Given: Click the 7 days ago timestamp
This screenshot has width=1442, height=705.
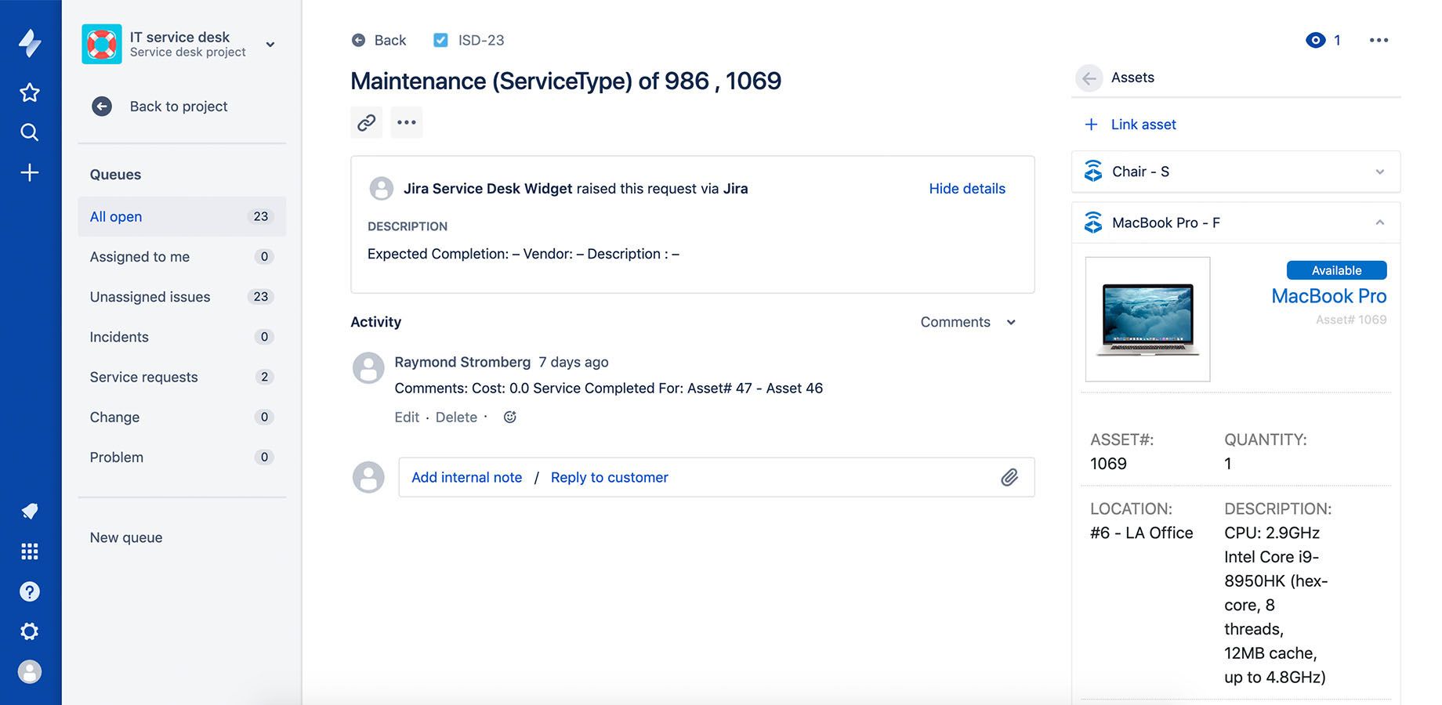Looking at the screenshot, I should tap(574, 362).
